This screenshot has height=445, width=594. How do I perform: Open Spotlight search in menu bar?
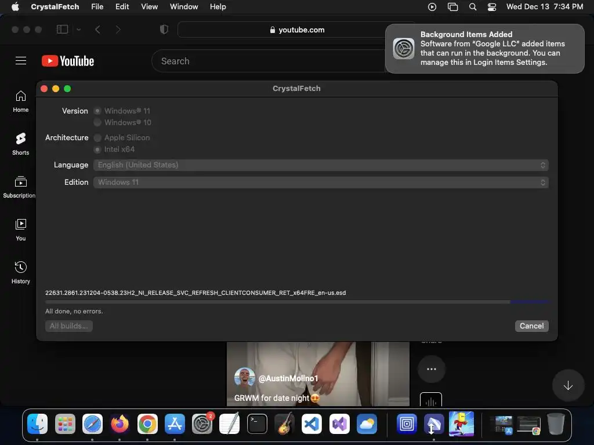(472, 7)
